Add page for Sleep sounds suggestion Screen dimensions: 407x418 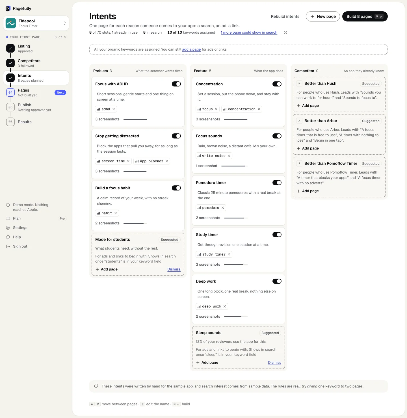point(207,363)
